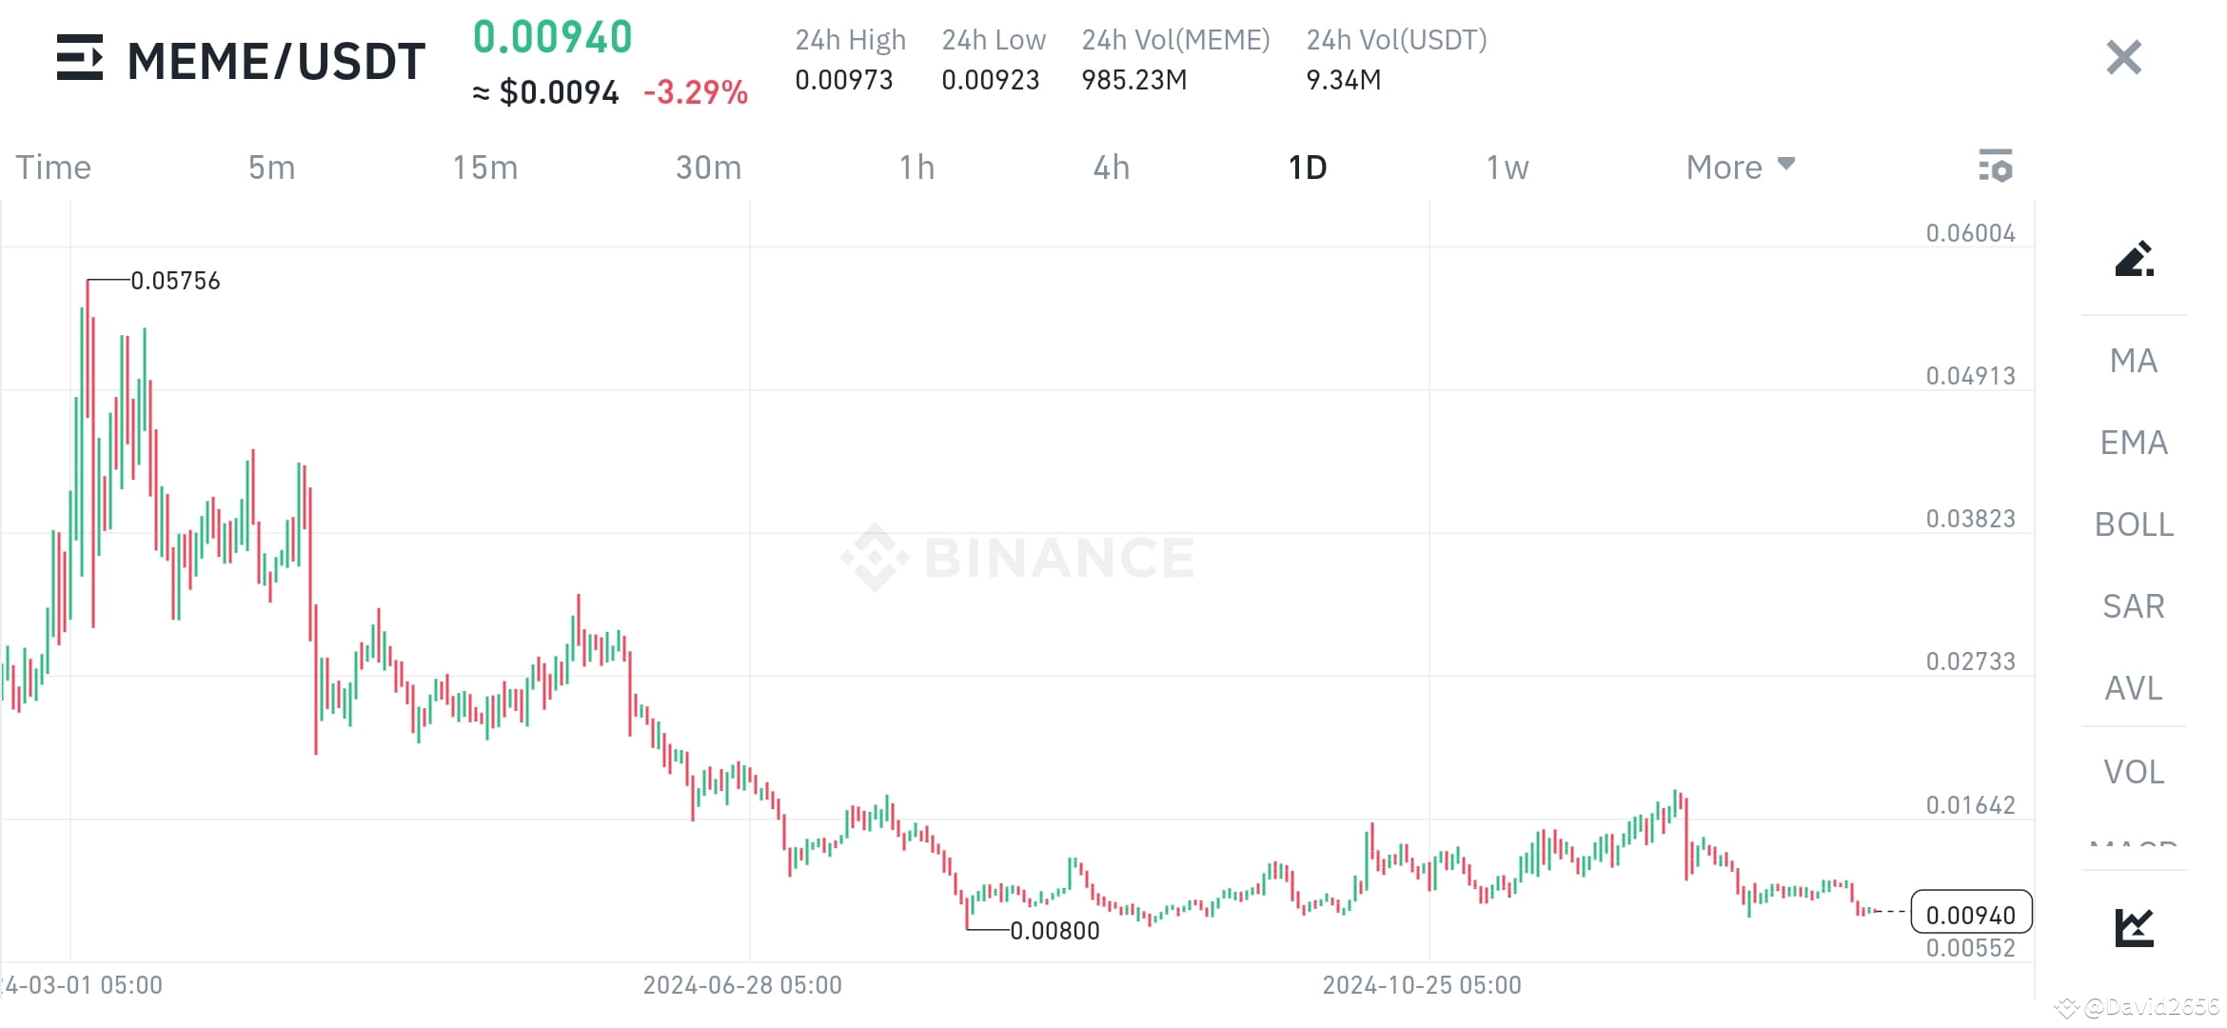Select the chart settings icon beside 1w
Image resolution: width=2227 pixels, height=1028 pixels.
(x=1996, y=166)
